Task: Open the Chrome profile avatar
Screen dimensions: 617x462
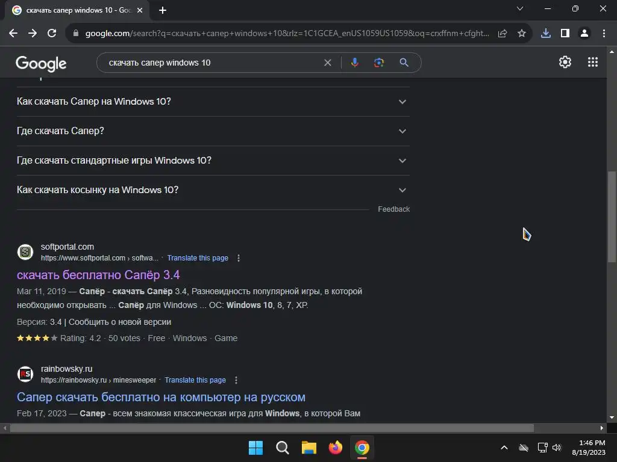Action: pyautogui.click(x=584, y=34)
